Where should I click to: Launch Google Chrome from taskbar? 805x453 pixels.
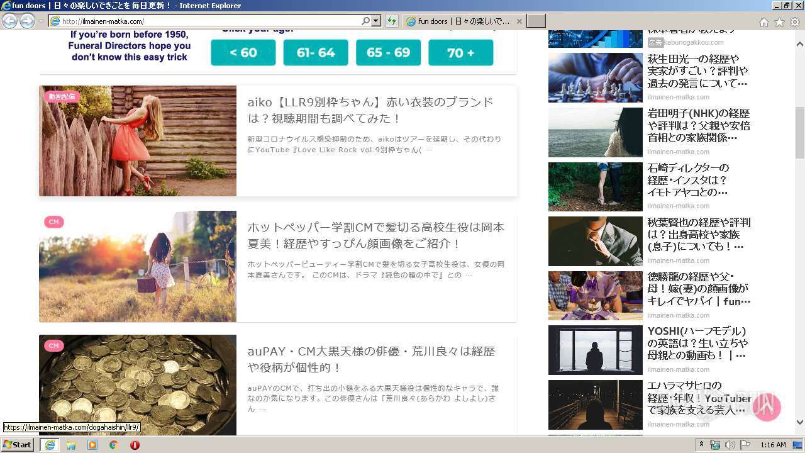pos(113,445)
